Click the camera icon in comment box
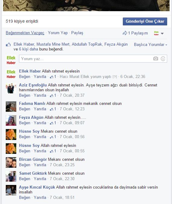The width and height of the screenshot is (172, 204). click(x=155, y=59)
